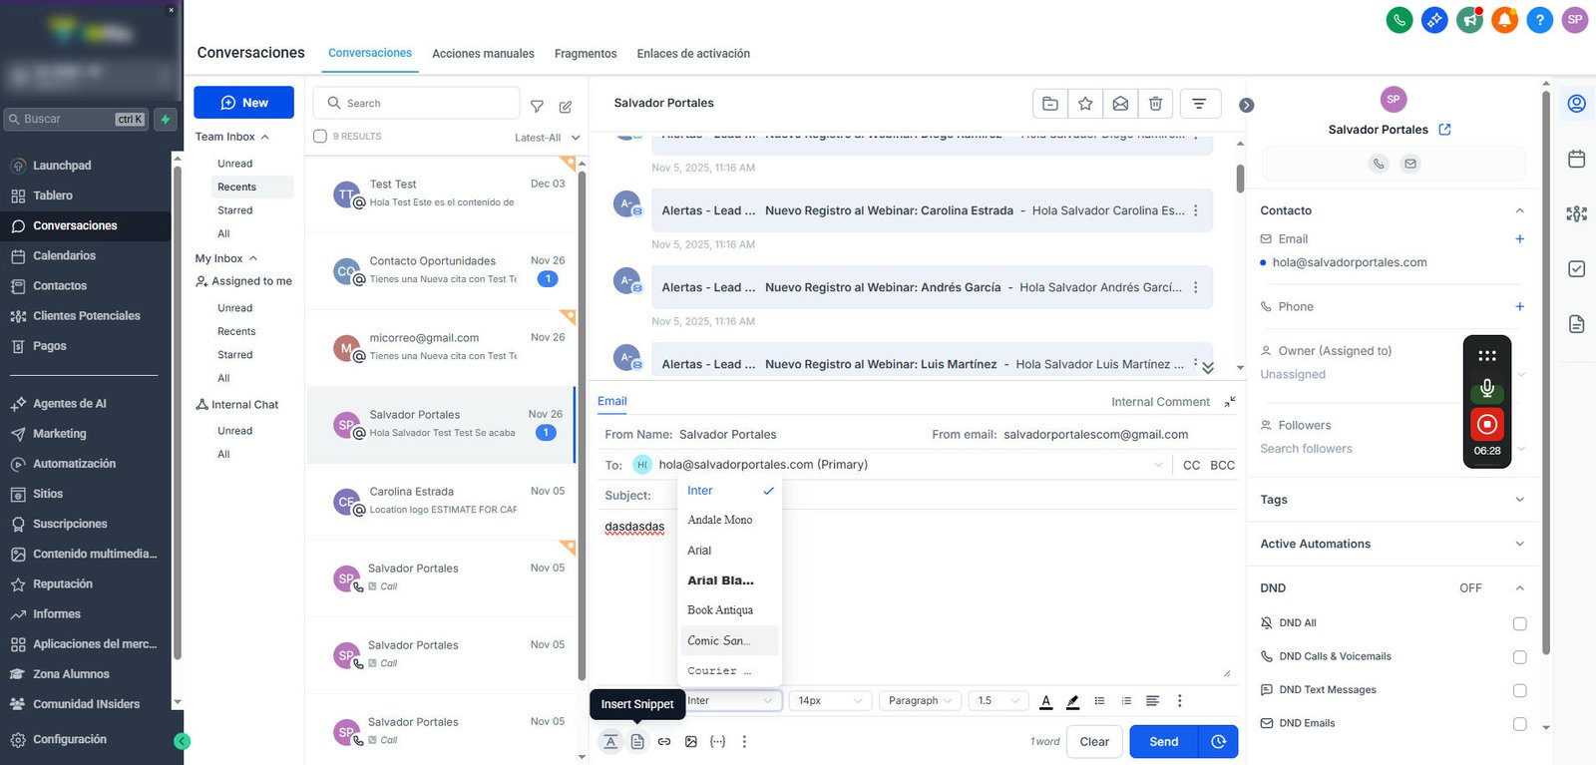1596x765 pixels.
Task: Open the calendar icon in right rail
Action: 1577,159
